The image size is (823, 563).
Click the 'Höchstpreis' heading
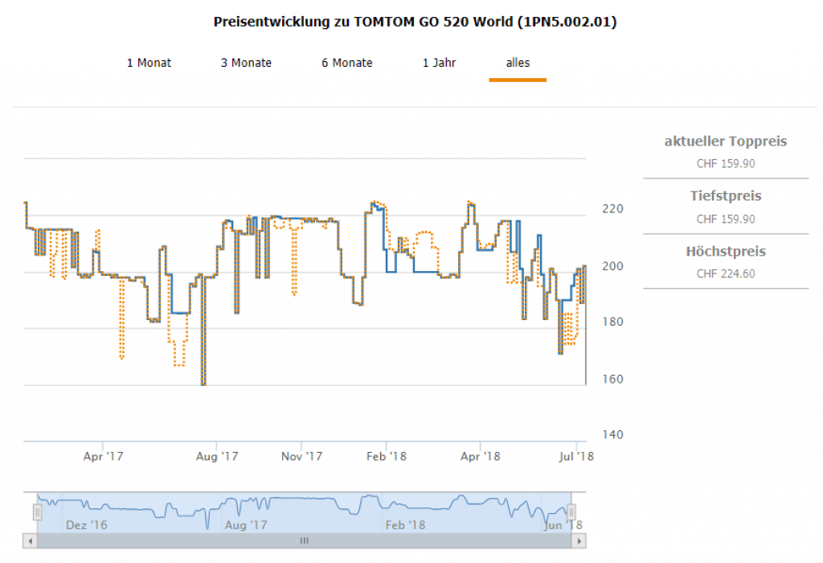725,252
